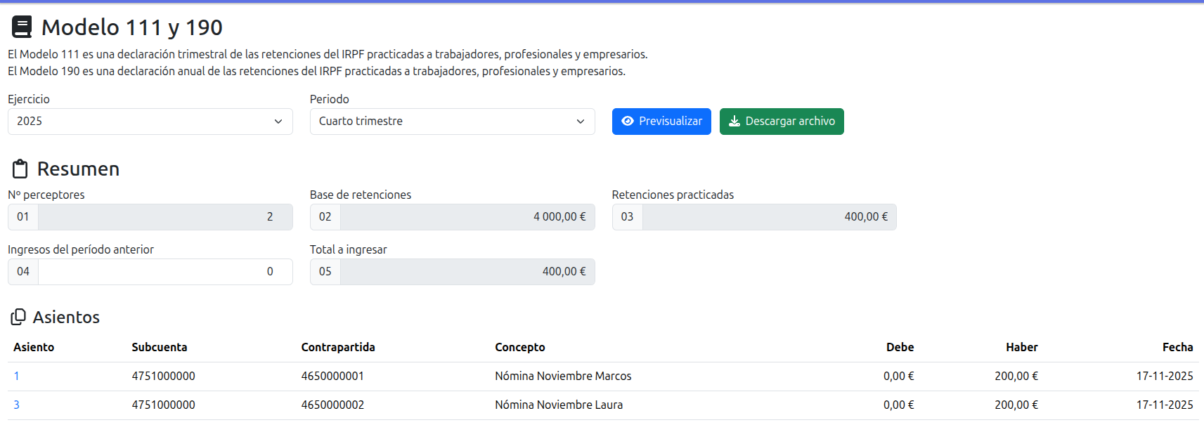
Task: Click Haber 200,00 € in Marcos row
Action: click(x=1016, y=377)
